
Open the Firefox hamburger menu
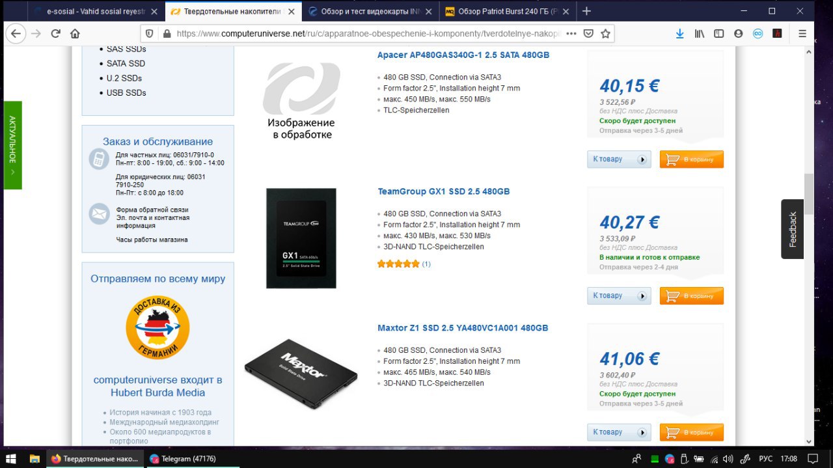pos(802,34)
